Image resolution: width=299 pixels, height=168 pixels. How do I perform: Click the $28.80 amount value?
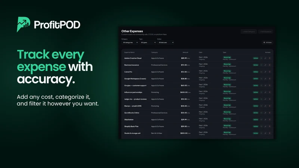click(184, 79)
